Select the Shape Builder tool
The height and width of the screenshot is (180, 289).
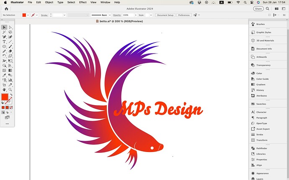coord(4,66)
